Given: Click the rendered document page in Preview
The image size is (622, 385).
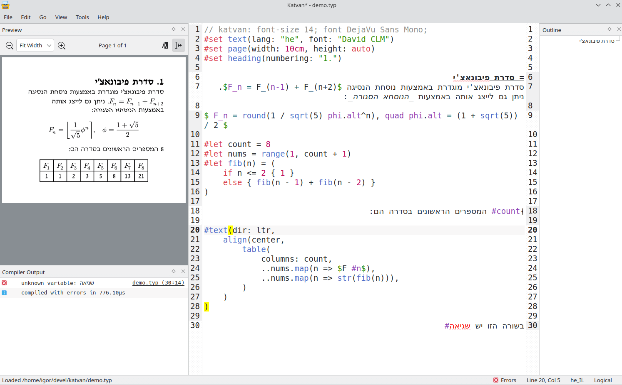Looking at the screenshot, I should (94, 130).
